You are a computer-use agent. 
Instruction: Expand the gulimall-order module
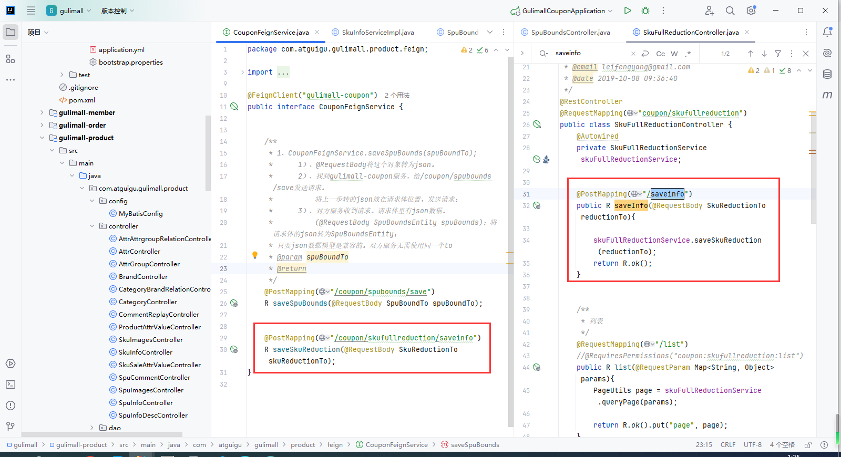pos(42,125)
